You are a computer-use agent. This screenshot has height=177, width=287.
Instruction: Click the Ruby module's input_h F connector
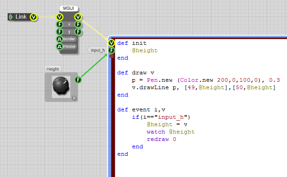coord(111,50)
